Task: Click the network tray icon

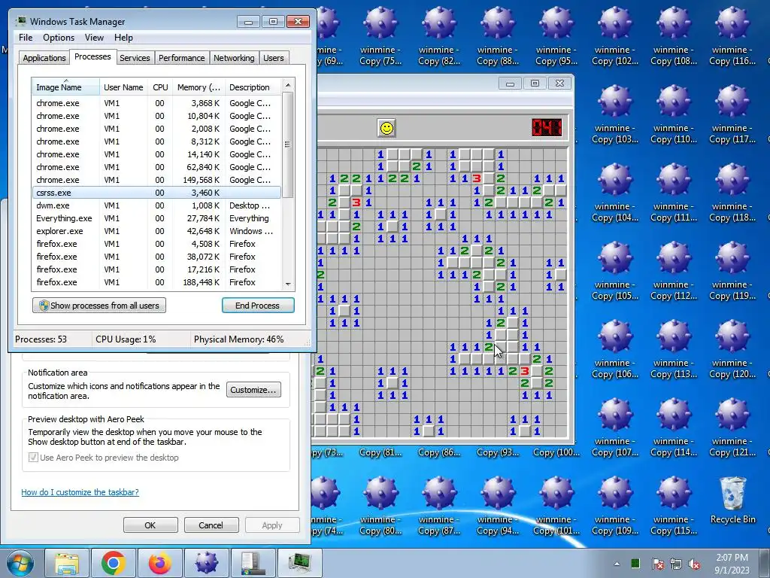Action: pyautogui.click(x=676, y=564)
